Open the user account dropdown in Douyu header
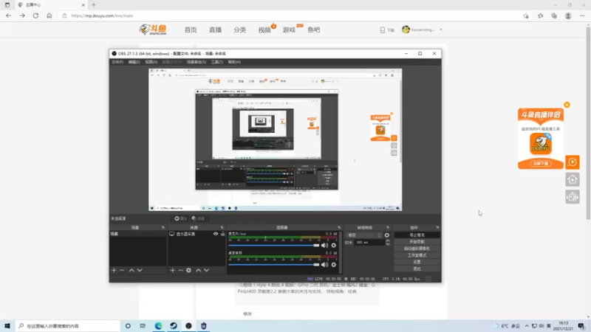This screenshot has width=591, height=332. click(x=441, y=30)
